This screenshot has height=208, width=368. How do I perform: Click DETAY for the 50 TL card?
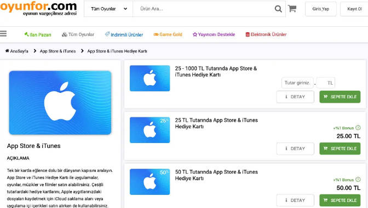coord(295,200)
